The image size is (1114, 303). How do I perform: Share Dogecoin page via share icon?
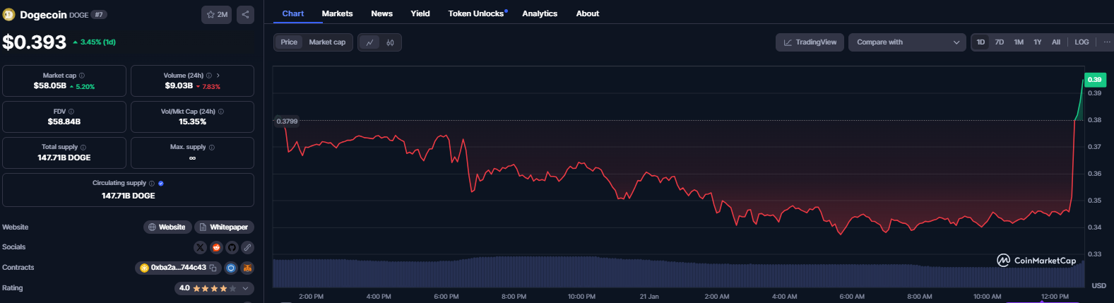245,14
